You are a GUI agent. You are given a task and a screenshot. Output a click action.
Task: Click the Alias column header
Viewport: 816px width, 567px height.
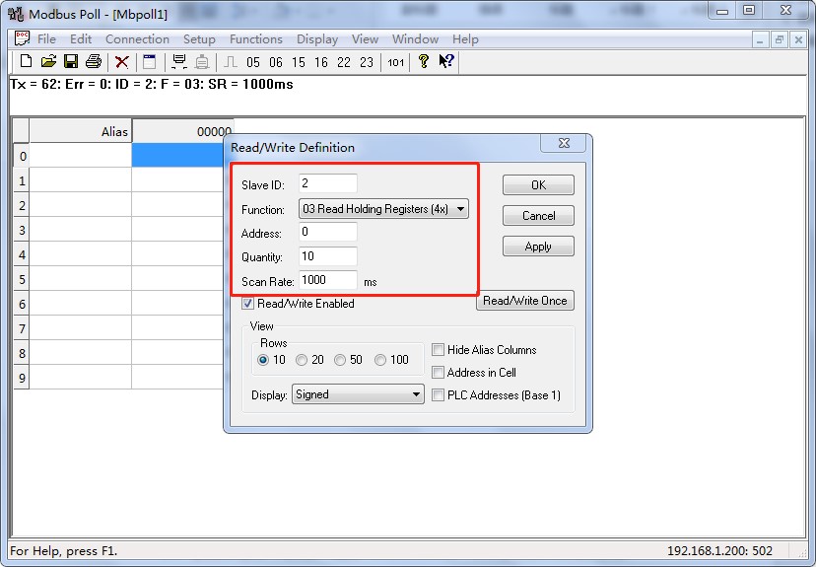80,131
